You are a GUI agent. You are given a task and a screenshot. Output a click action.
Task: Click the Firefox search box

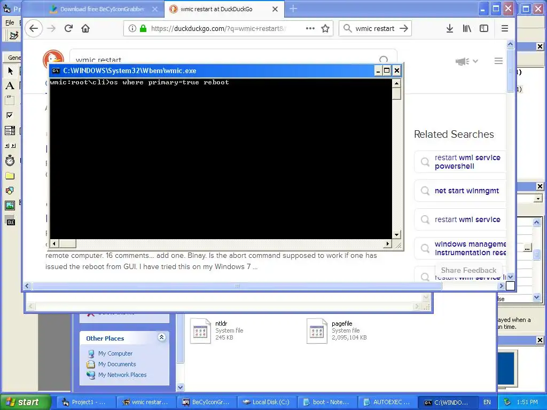pyautogui.click(x=375, y=28)
